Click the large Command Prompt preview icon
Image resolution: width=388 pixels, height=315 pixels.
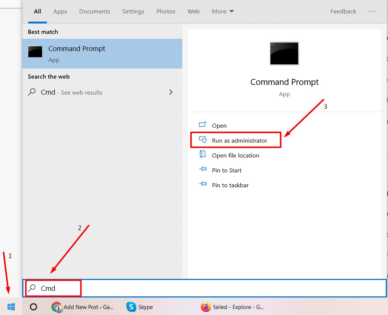click(x=284, y=53)
